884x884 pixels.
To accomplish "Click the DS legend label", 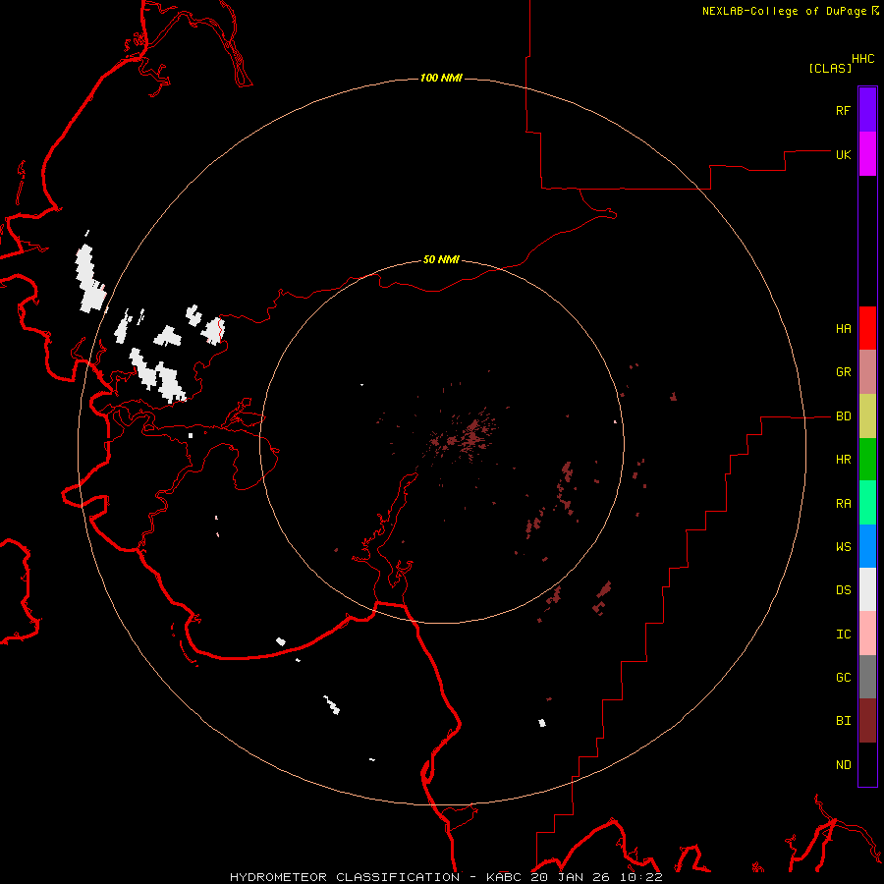I will point(843,590).
